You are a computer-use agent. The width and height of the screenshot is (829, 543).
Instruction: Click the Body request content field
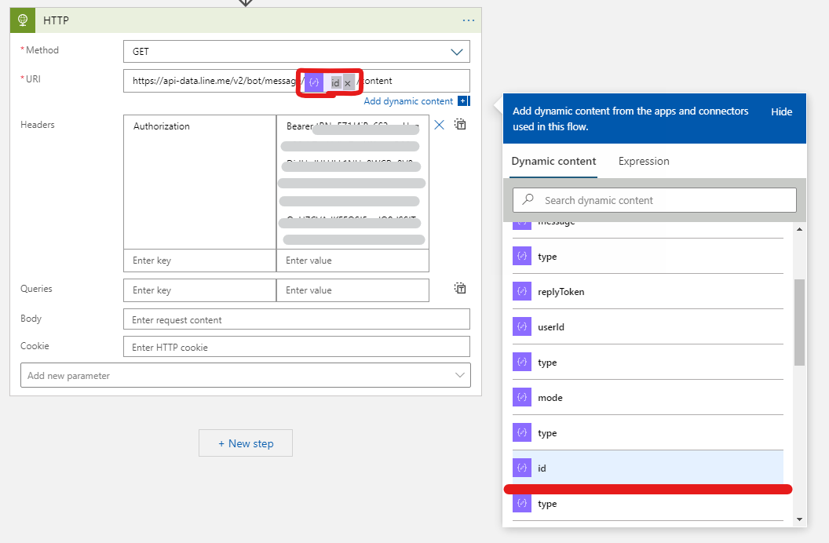click(297, 319)
